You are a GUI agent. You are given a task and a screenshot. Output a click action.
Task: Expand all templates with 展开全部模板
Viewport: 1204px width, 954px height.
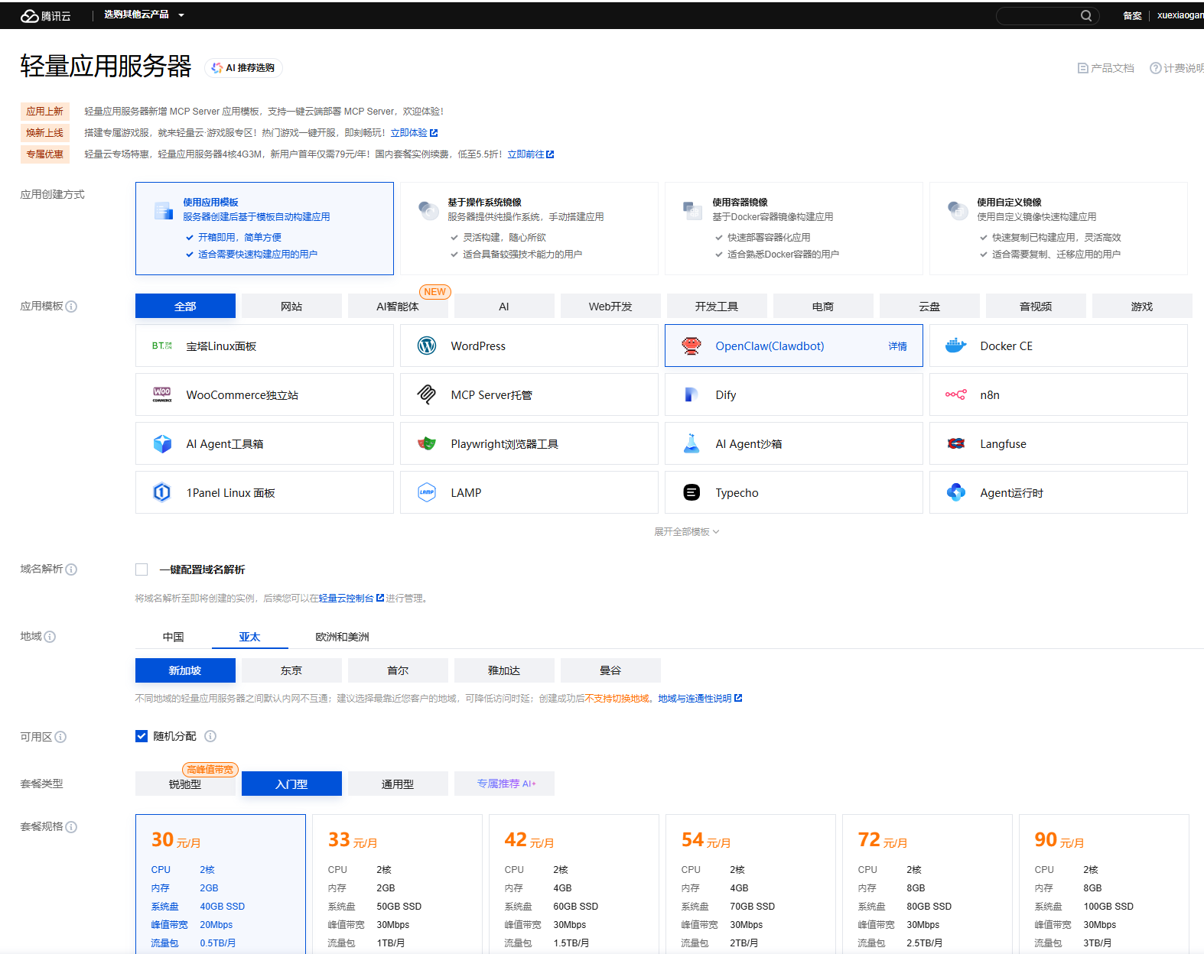coord(686,532)
